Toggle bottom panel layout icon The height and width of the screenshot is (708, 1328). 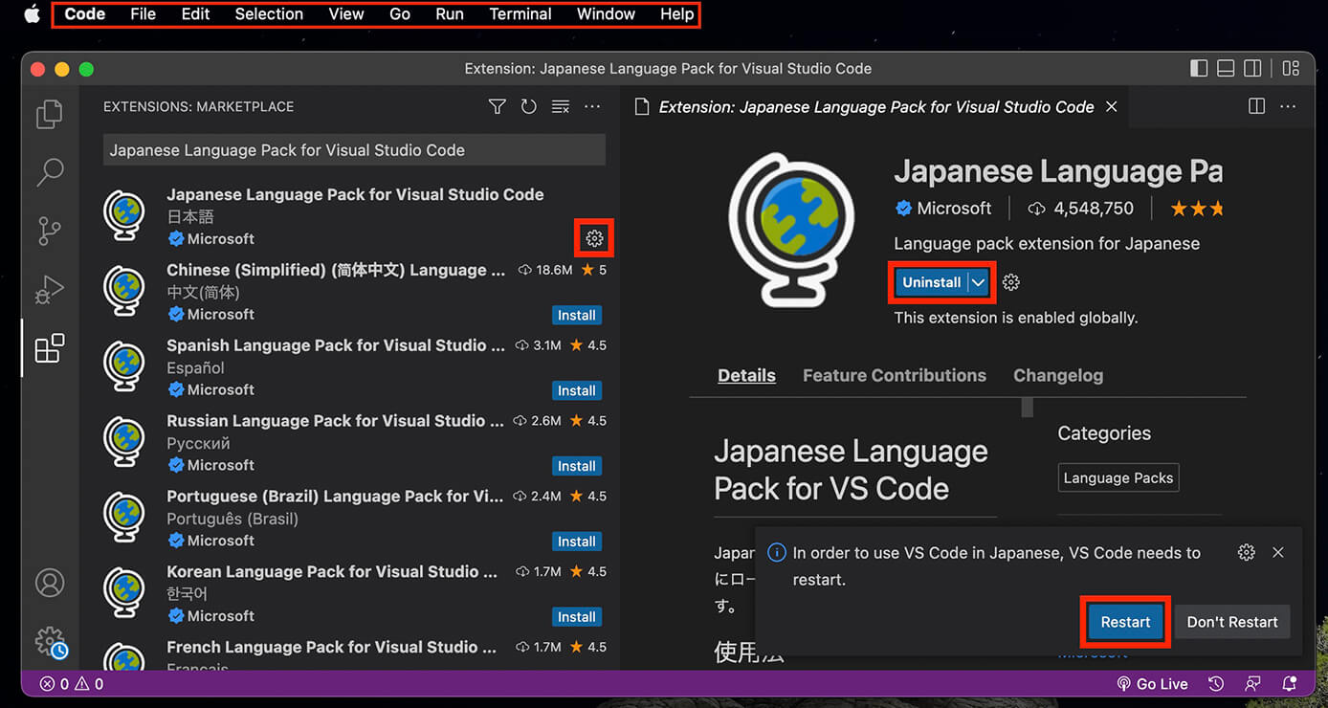point(1226,69)
